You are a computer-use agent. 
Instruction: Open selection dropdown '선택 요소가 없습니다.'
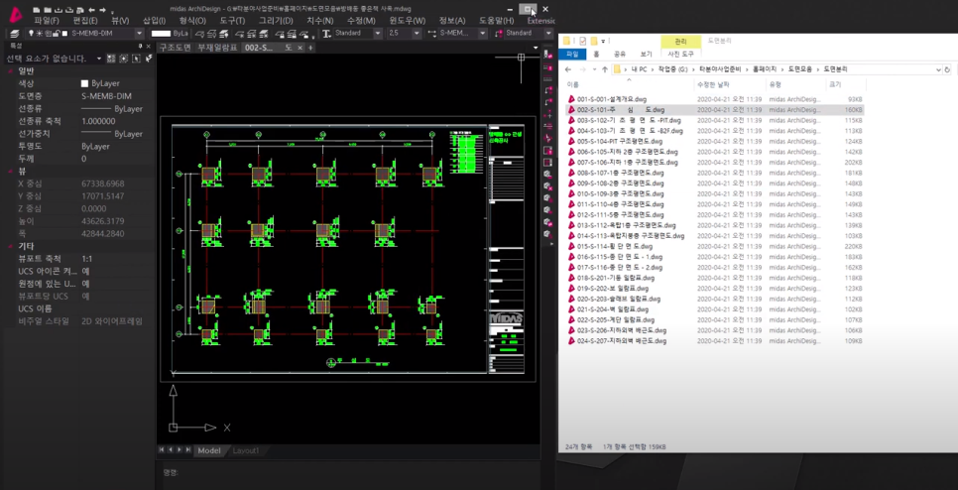pos(99,59)
